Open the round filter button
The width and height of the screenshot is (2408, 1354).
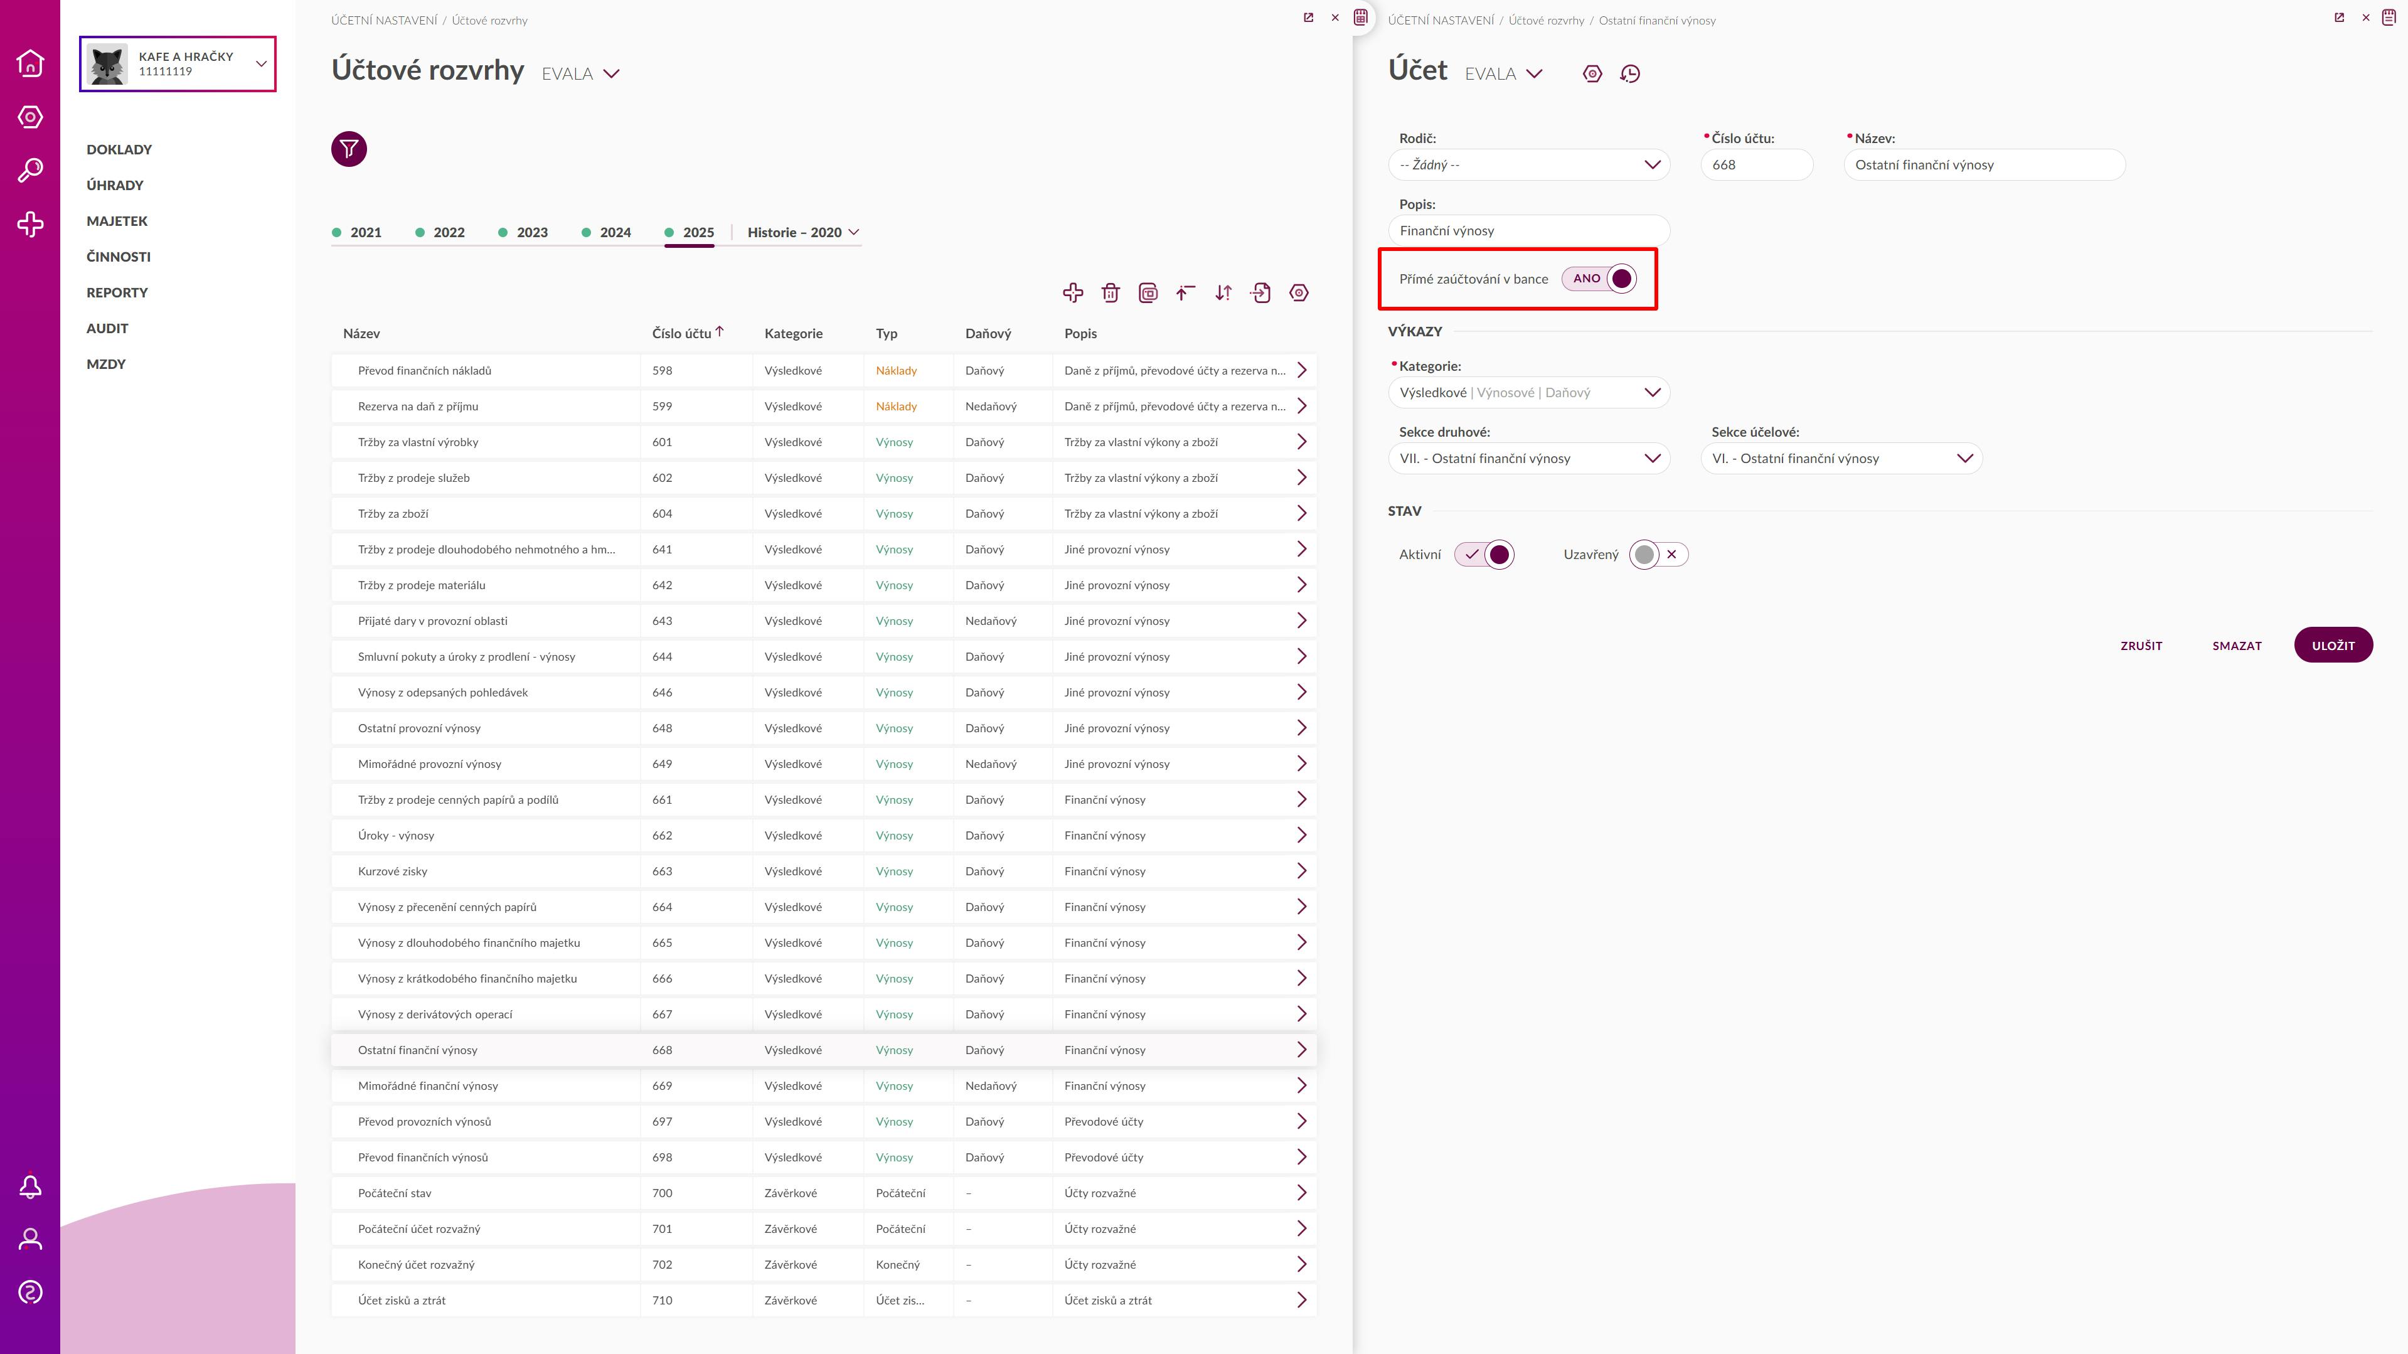click(349, 149)
